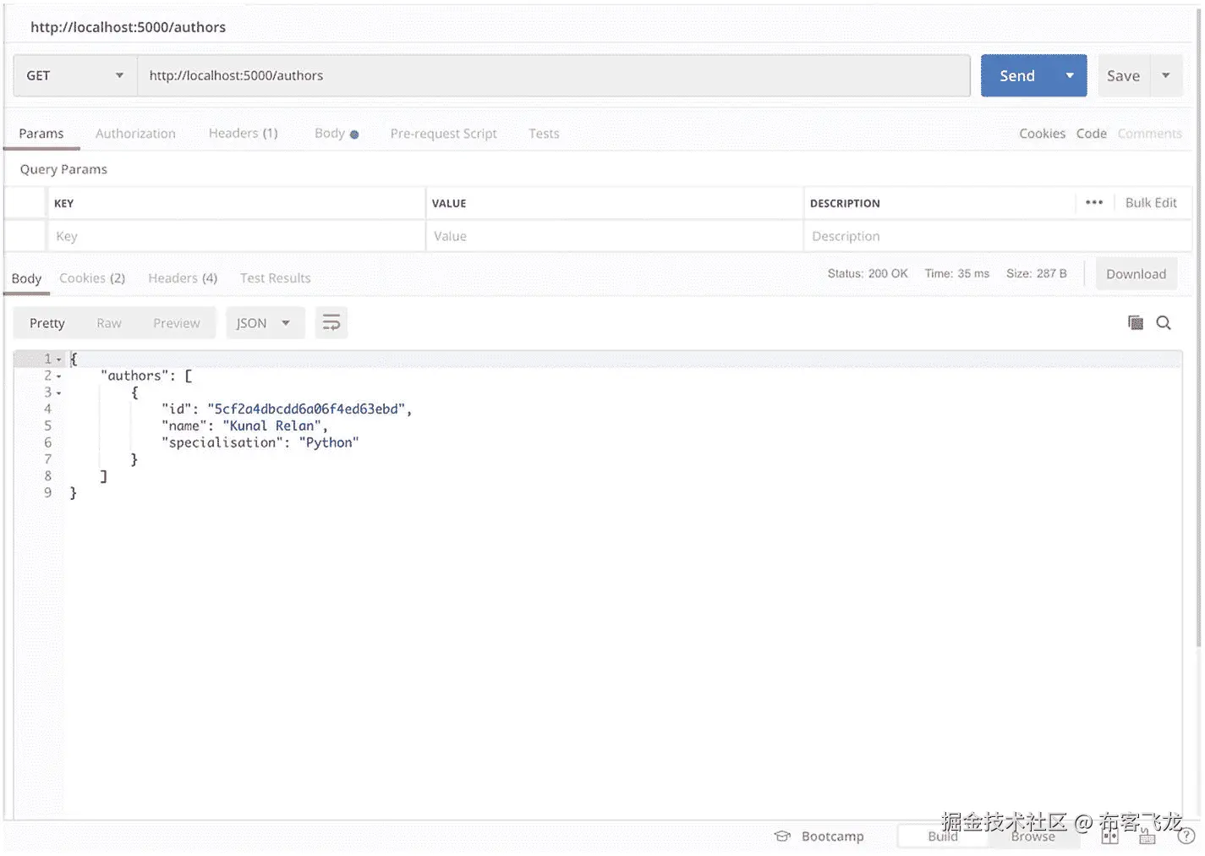
Task: Click the Send button
Action: tap(1017, 75)
